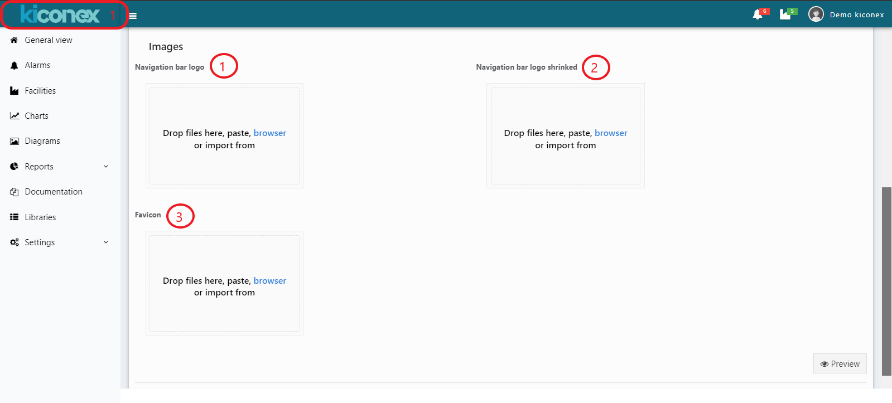
Task: Click the kiconex logo in header
Action: coord(60,14)
